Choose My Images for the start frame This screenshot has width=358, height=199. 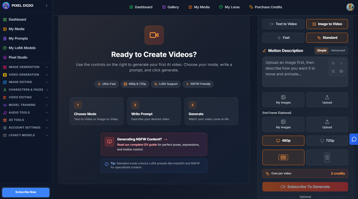pyautogui.click(x=283, y=100)
